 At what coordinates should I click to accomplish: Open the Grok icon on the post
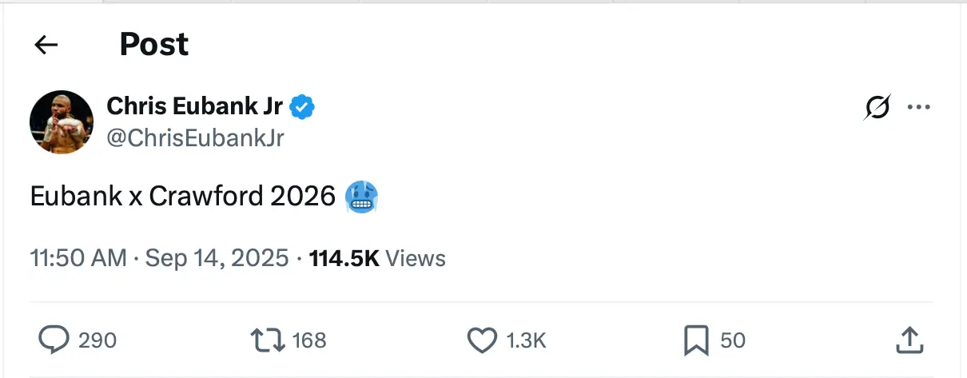click(877, 107)
